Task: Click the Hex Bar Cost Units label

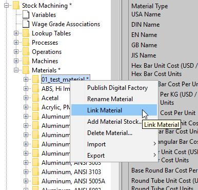Action: tap(156, 74)
